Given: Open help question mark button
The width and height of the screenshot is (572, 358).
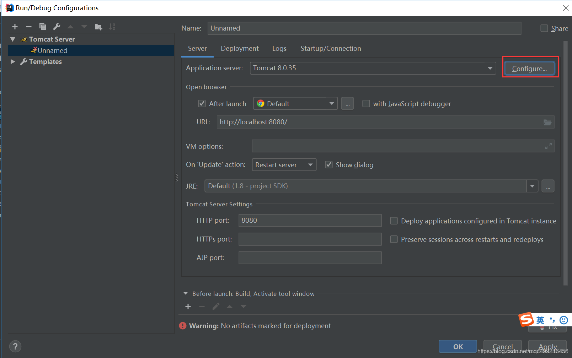Looking at the screenshot, I should (15, 346).
